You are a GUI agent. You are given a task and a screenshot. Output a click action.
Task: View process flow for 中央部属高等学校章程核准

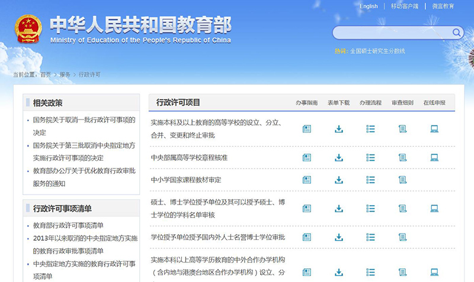point(371,157)
